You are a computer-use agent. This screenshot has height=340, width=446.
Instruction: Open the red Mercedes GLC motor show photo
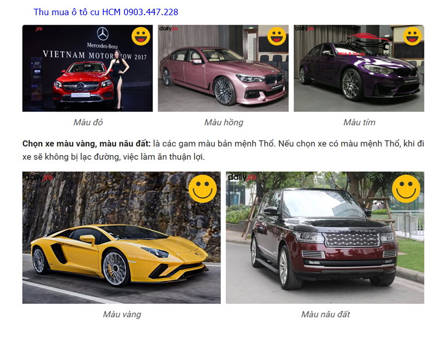pyautogui.click(x=88, y=68)
